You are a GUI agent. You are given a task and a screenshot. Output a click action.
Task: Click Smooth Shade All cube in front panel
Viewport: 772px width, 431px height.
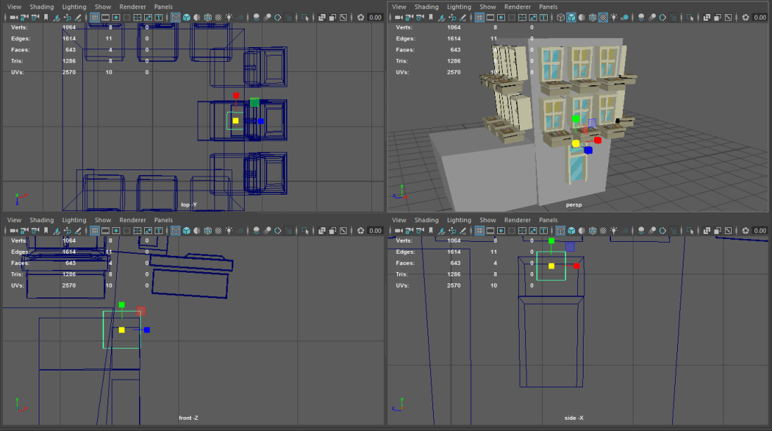pyautogui.click(x=186, y=231)
